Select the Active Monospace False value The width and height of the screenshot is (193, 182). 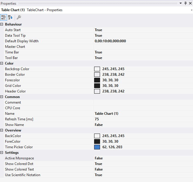point(99,158)
